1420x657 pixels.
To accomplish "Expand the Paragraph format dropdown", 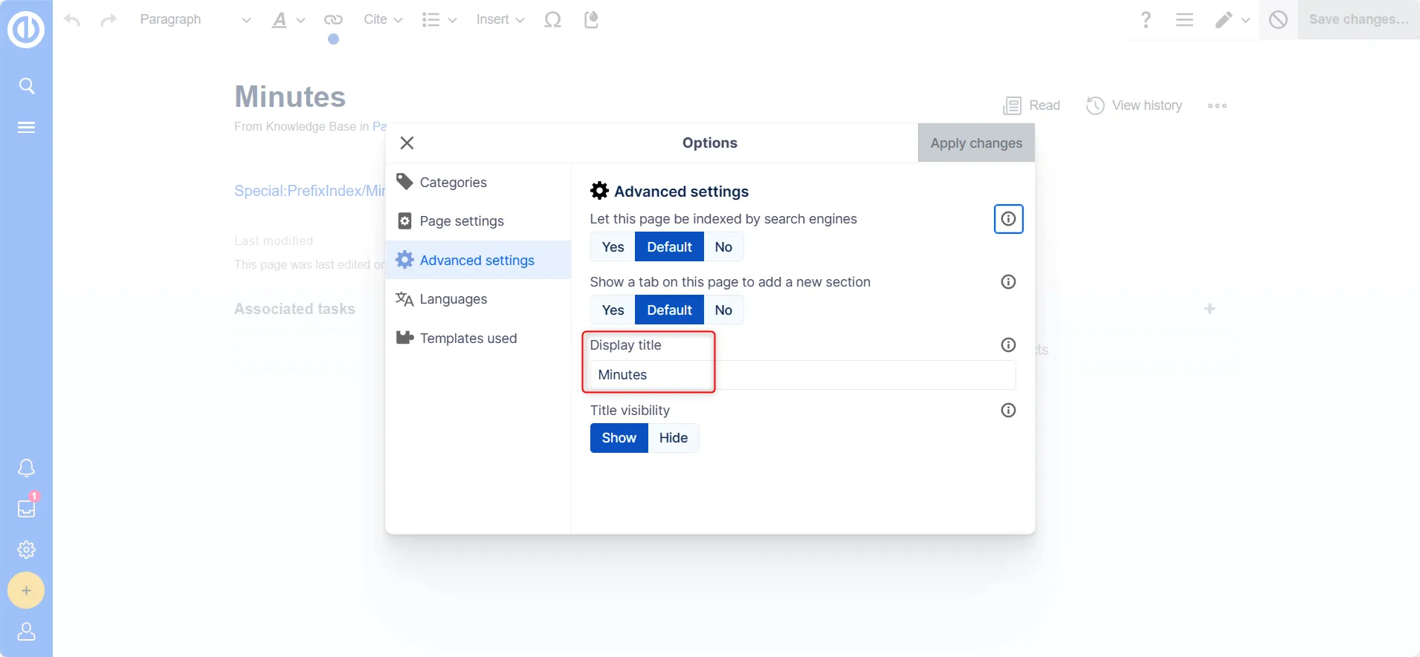I will coord(195,20).
